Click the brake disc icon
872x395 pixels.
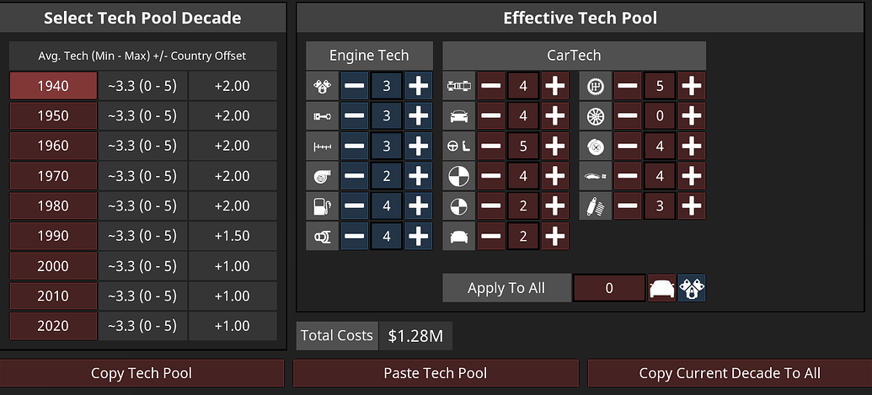596,146
